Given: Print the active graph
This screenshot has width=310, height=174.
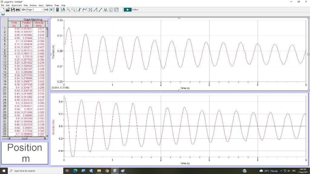Looking at the screenshot, I should 18,10.
